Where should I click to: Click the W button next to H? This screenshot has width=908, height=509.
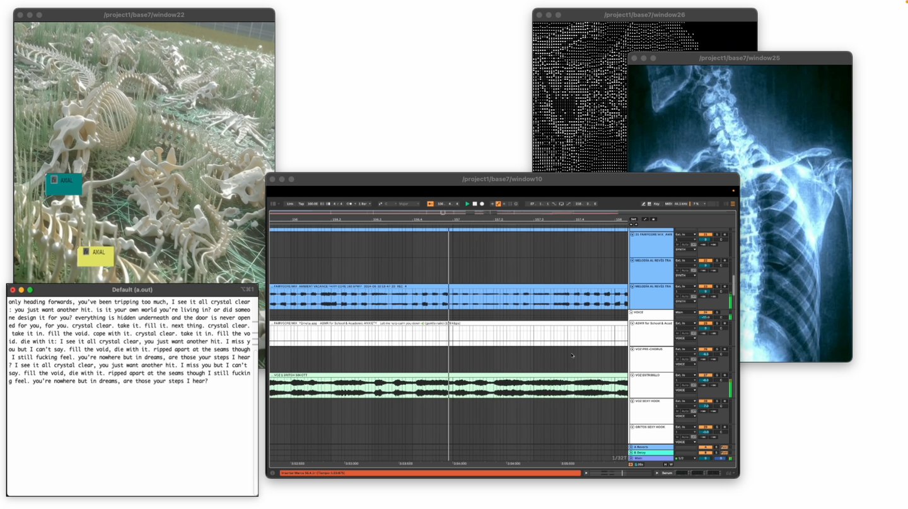point(671,464)
